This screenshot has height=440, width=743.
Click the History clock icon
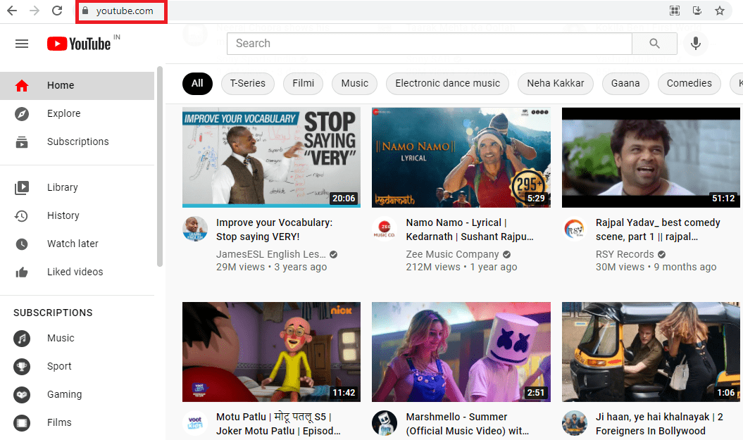tap(22, 216)
